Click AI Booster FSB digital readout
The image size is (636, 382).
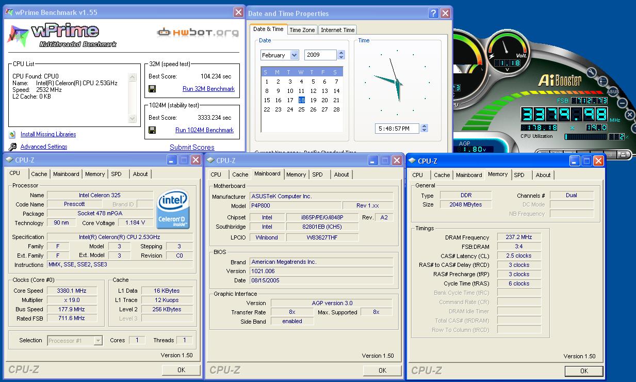click(589, 101)
